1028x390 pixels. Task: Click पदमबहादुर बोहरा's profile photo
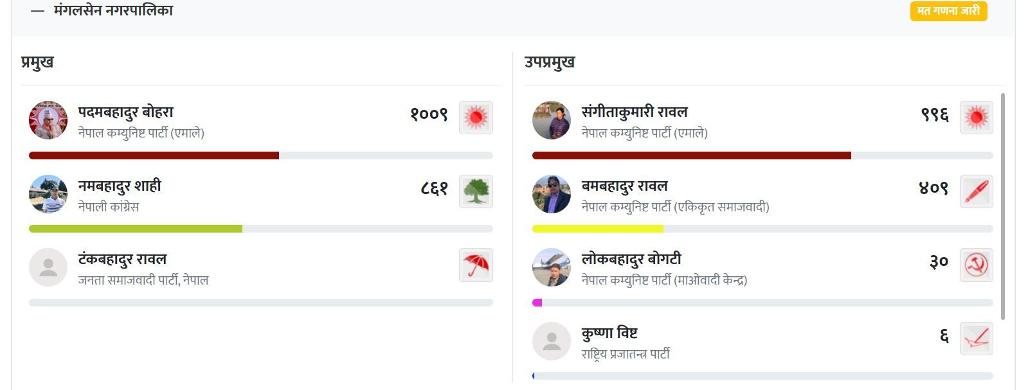(x=48, y=120)
